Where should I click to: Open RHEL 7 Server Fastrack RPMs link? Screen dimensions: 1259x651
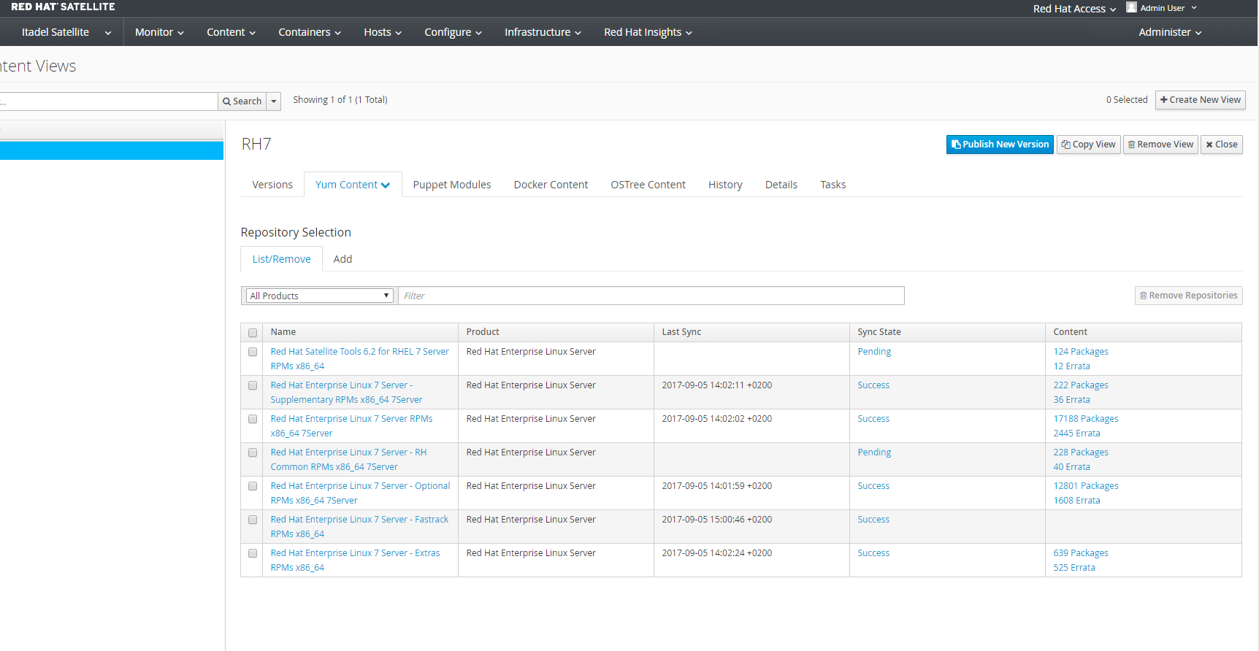pyautogui.click(x=359, y=527)
